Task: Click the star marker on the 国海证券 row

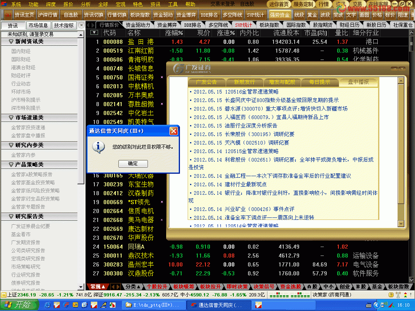Action: (162, 77)
